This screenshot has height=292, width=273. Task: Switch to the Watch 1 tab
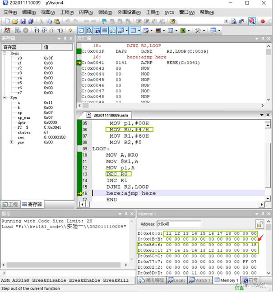coord(200,280)
